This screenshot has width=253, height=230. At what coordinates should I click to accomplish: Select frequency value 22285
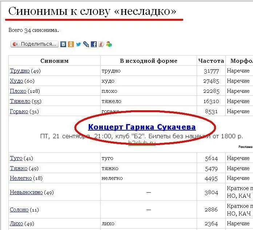coord(211,91)
